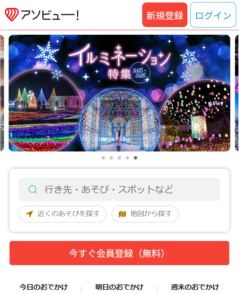The image size is (239, 294).
Task: Open the イルミネーション特集 banner
Action: click(x=119, y=93)
